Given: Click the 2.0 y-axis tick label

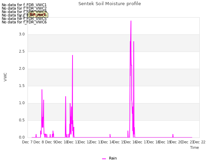Looking at the screenshot, I should [x=22, y=69].
